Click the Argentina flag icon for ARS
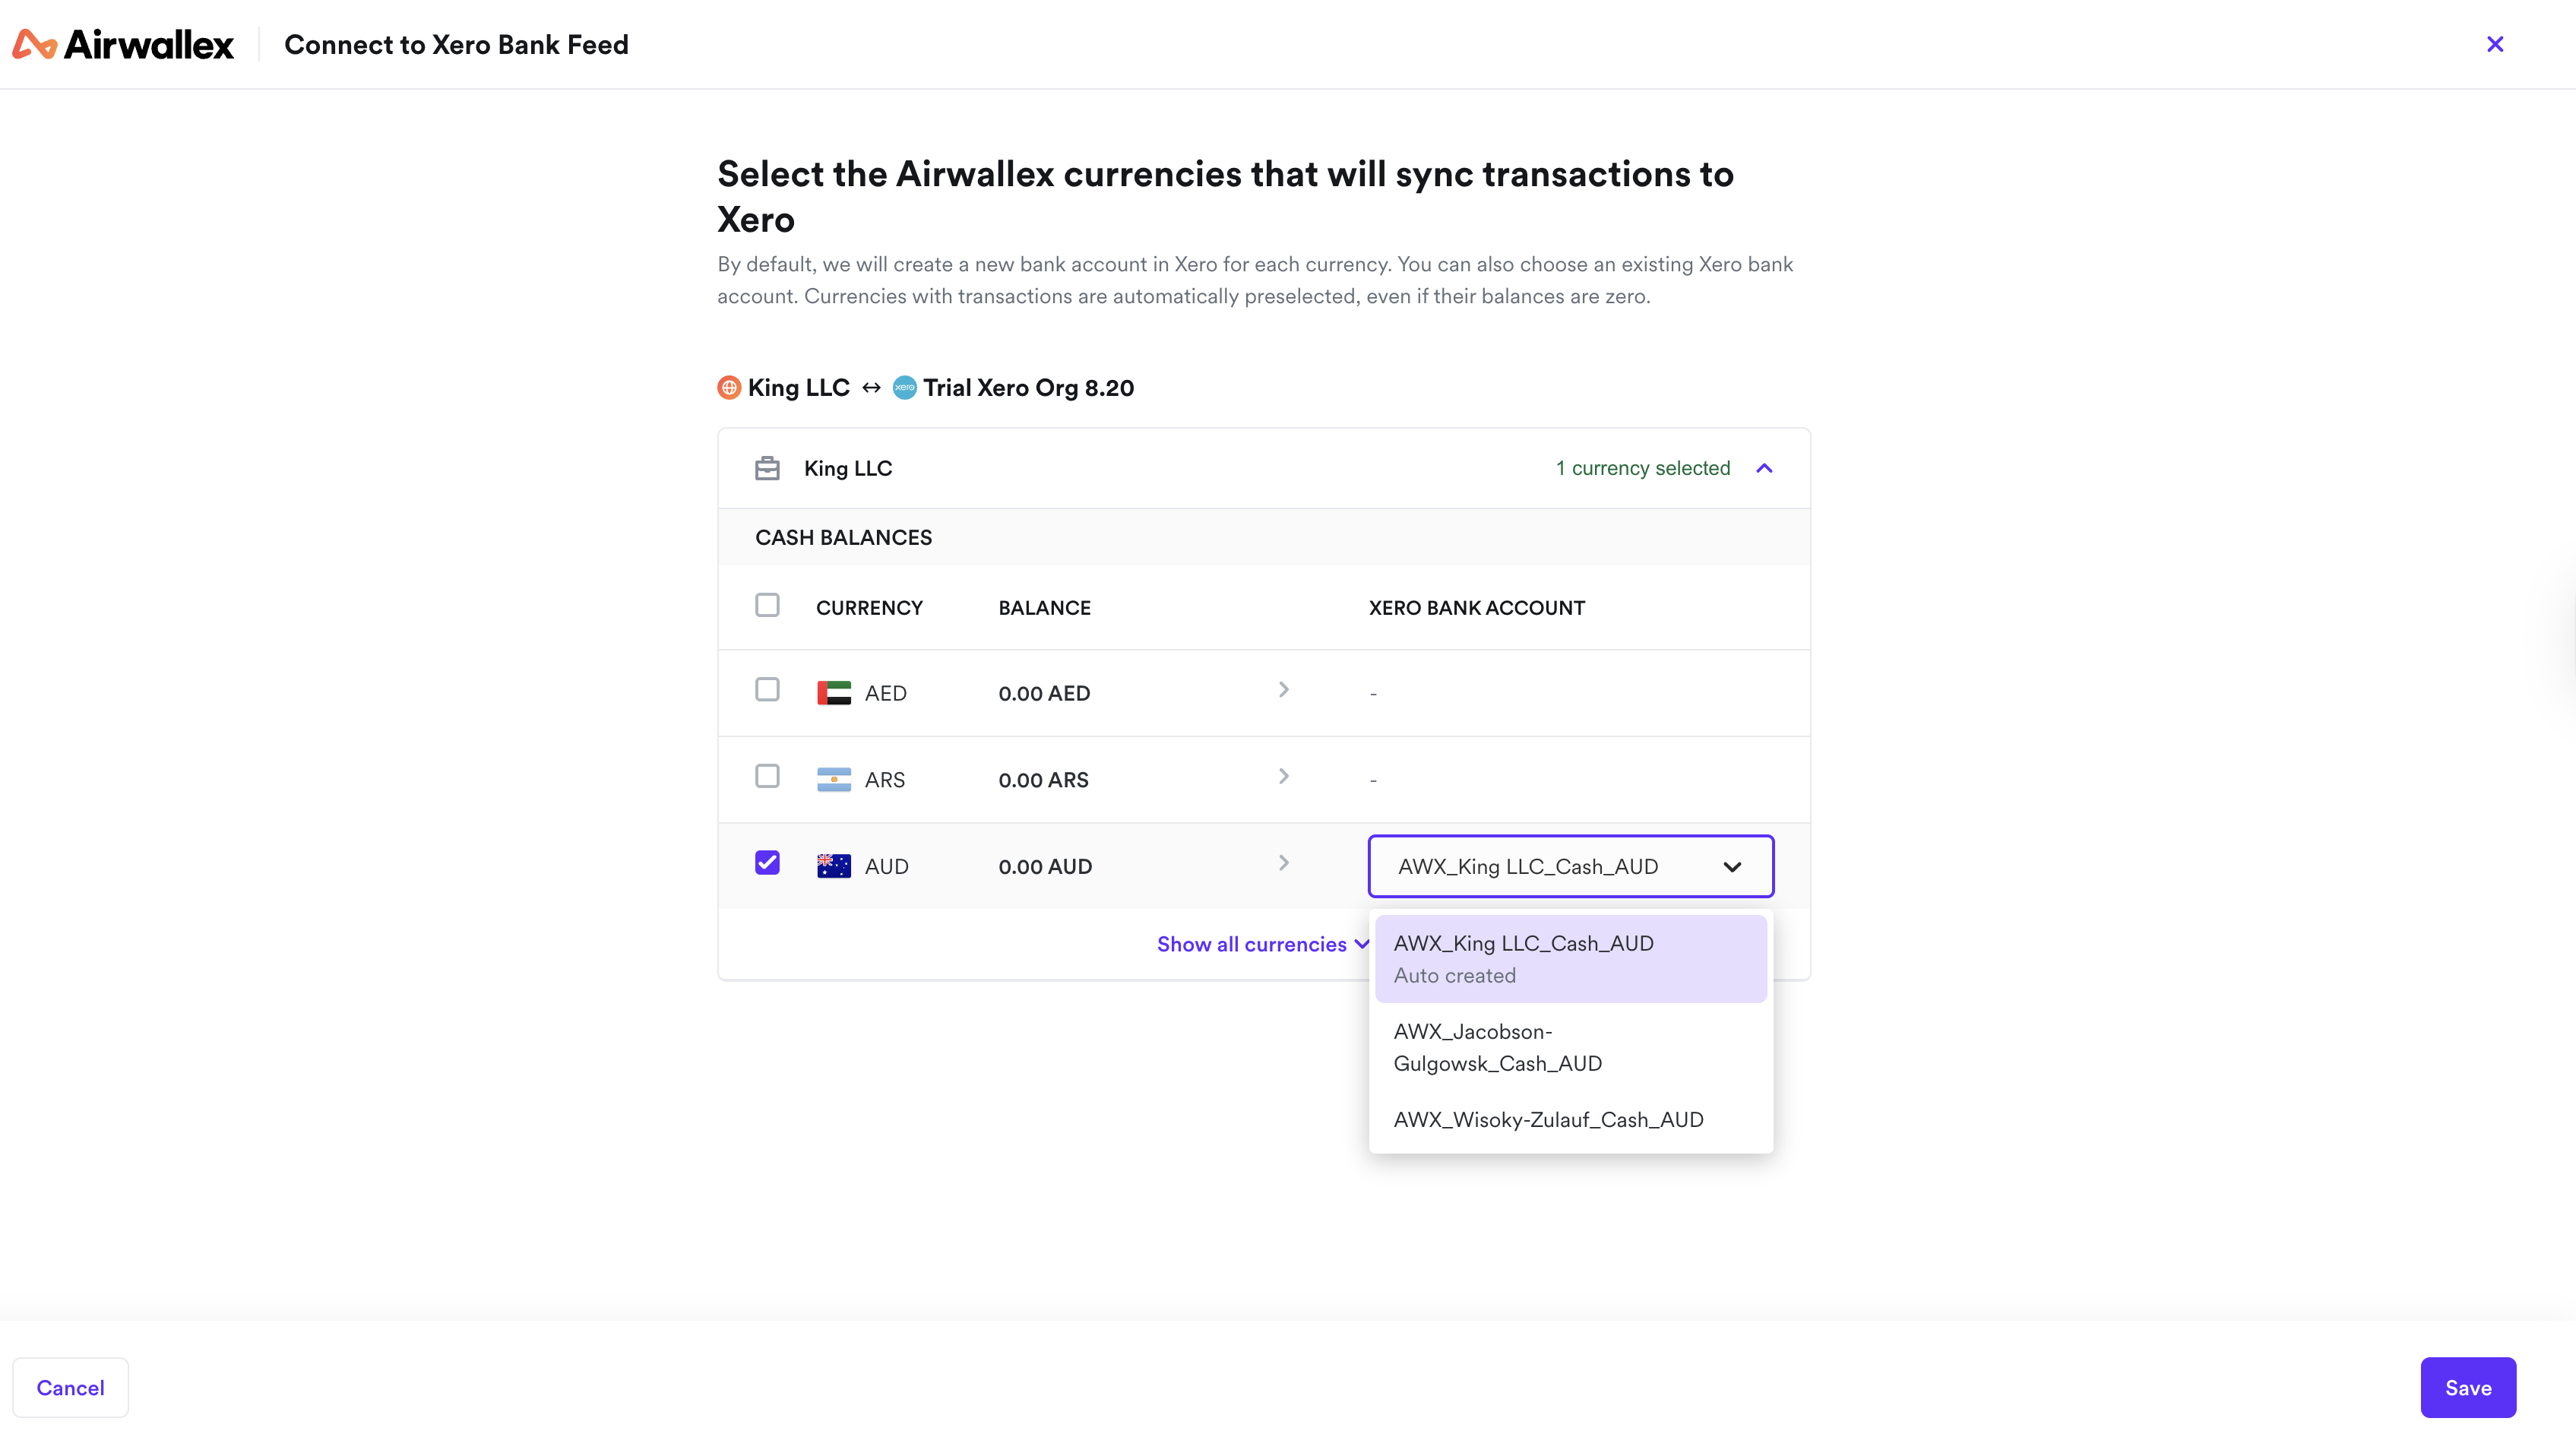2576x1453 pixels. point(833,780)
